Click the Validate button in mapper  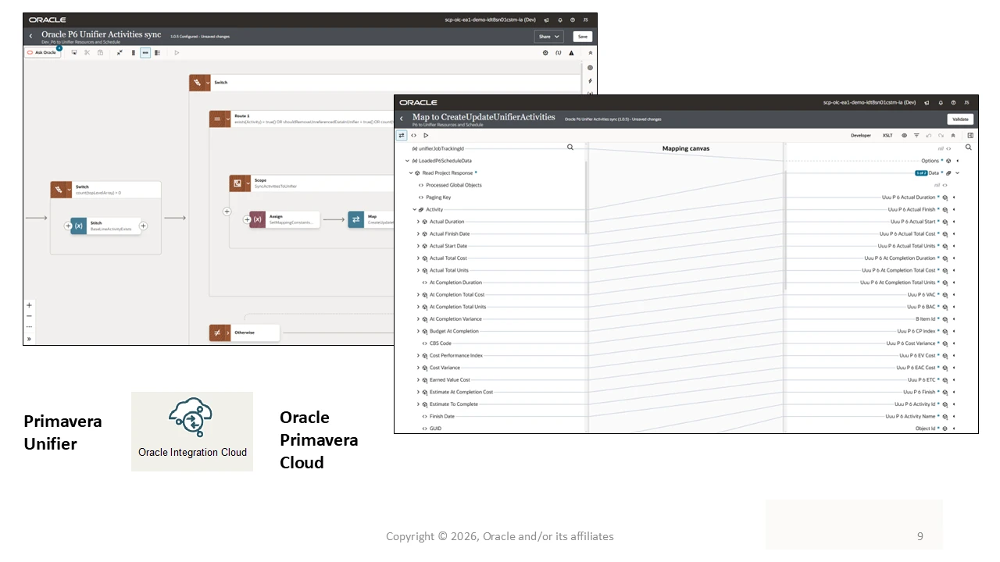pos(960,119)
